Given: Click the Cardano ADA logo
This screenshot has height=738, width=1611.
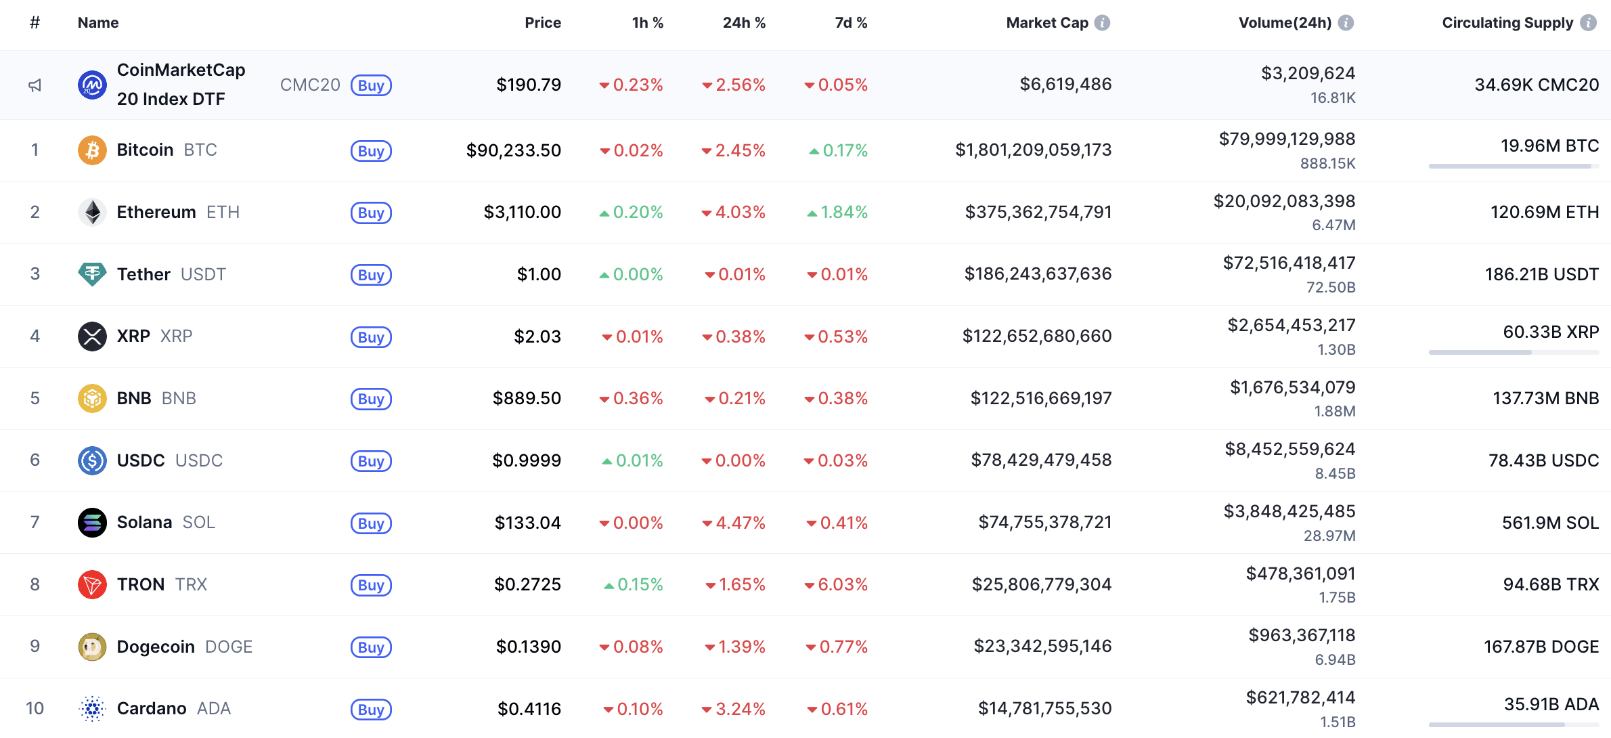Looking at the screenshot, I should 92,708.
